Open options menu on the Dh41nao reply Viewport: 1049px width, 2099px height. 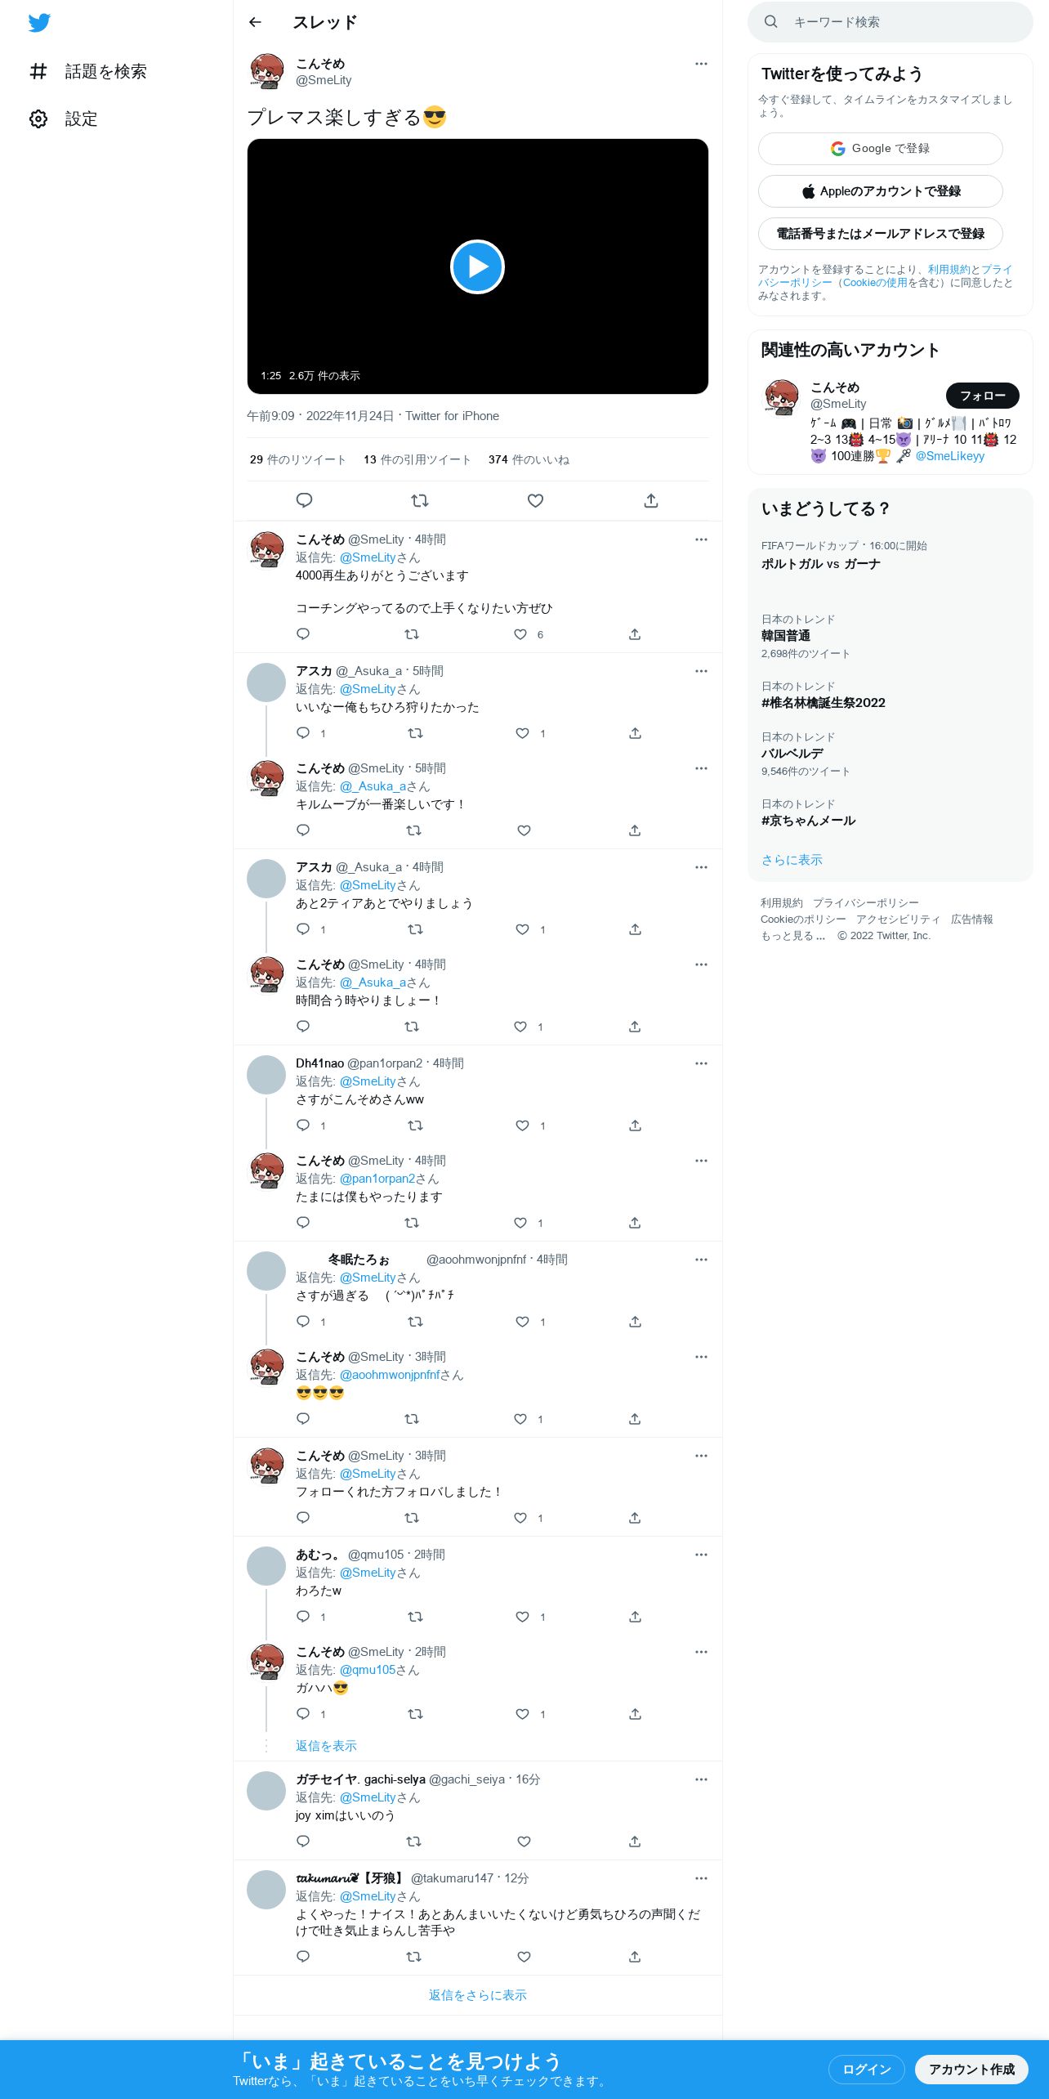pos(701,1063)
